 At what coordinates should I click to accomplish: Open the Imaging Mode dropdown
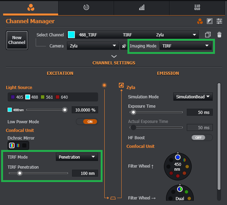[x=185, y=46]
